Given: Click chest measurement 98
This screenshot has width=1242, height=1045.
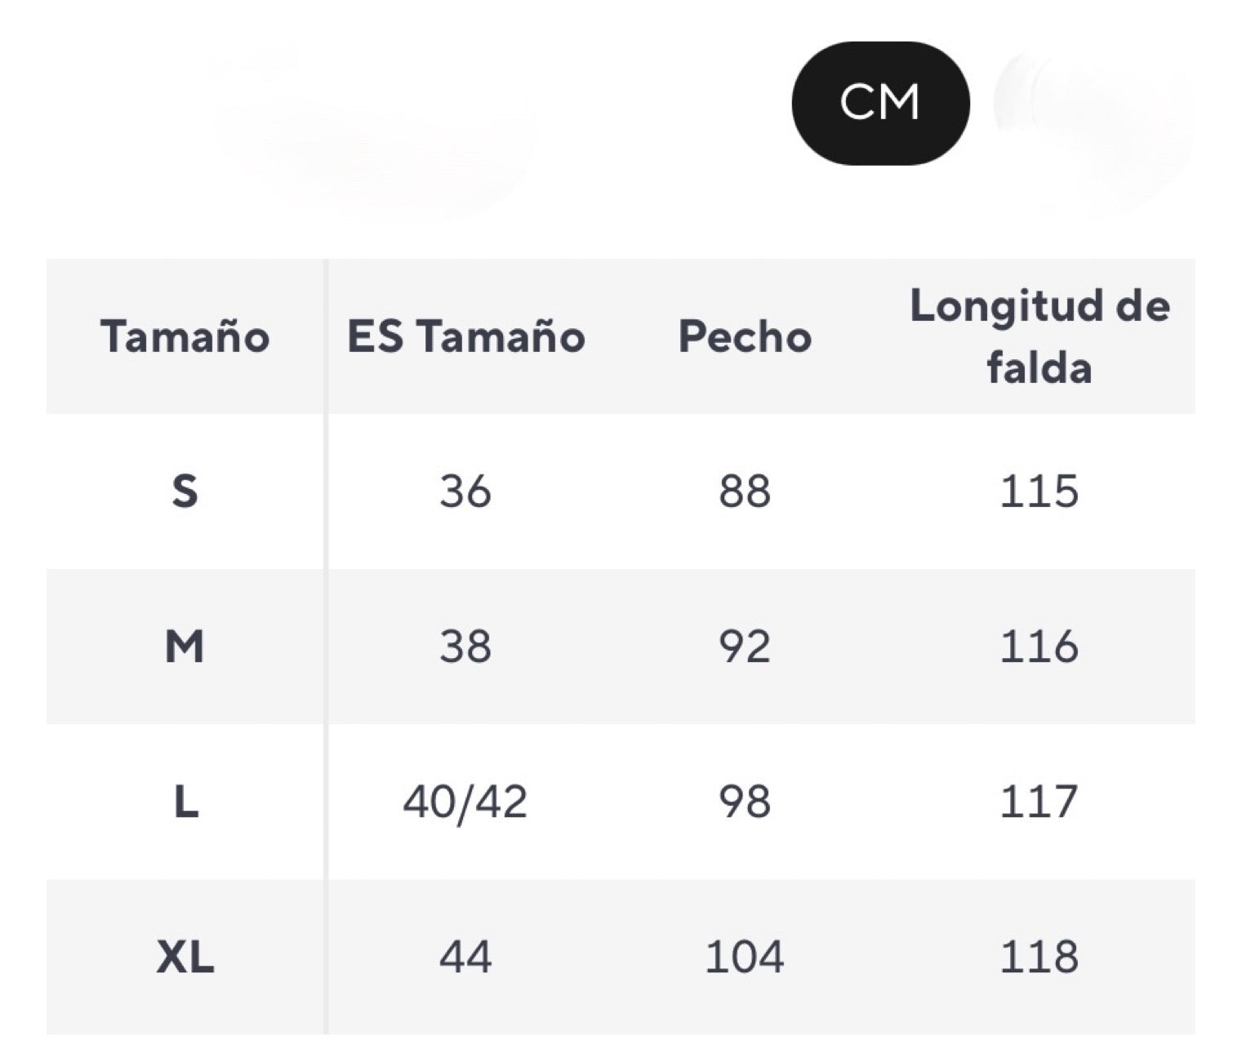Looking at the screenshot, I should coord(745,802).
